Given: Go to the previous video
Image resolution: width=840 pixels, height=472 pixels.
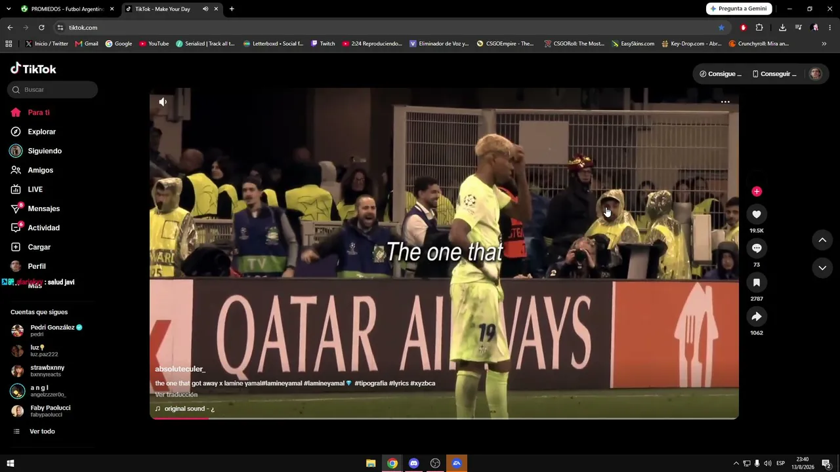Looking at the screenshot, I should click(x=822, y=240).
